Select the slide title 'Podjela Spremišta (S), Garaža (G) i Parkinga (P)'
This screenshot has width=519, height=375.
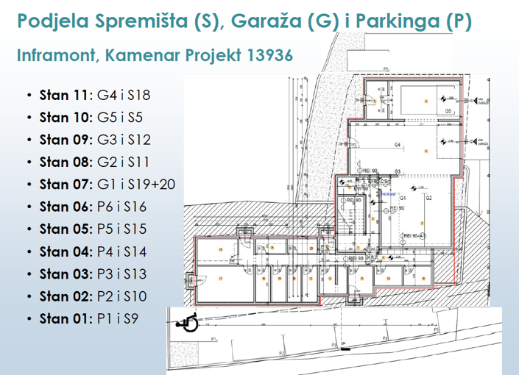pyautogui.click(x=244, y=21)
